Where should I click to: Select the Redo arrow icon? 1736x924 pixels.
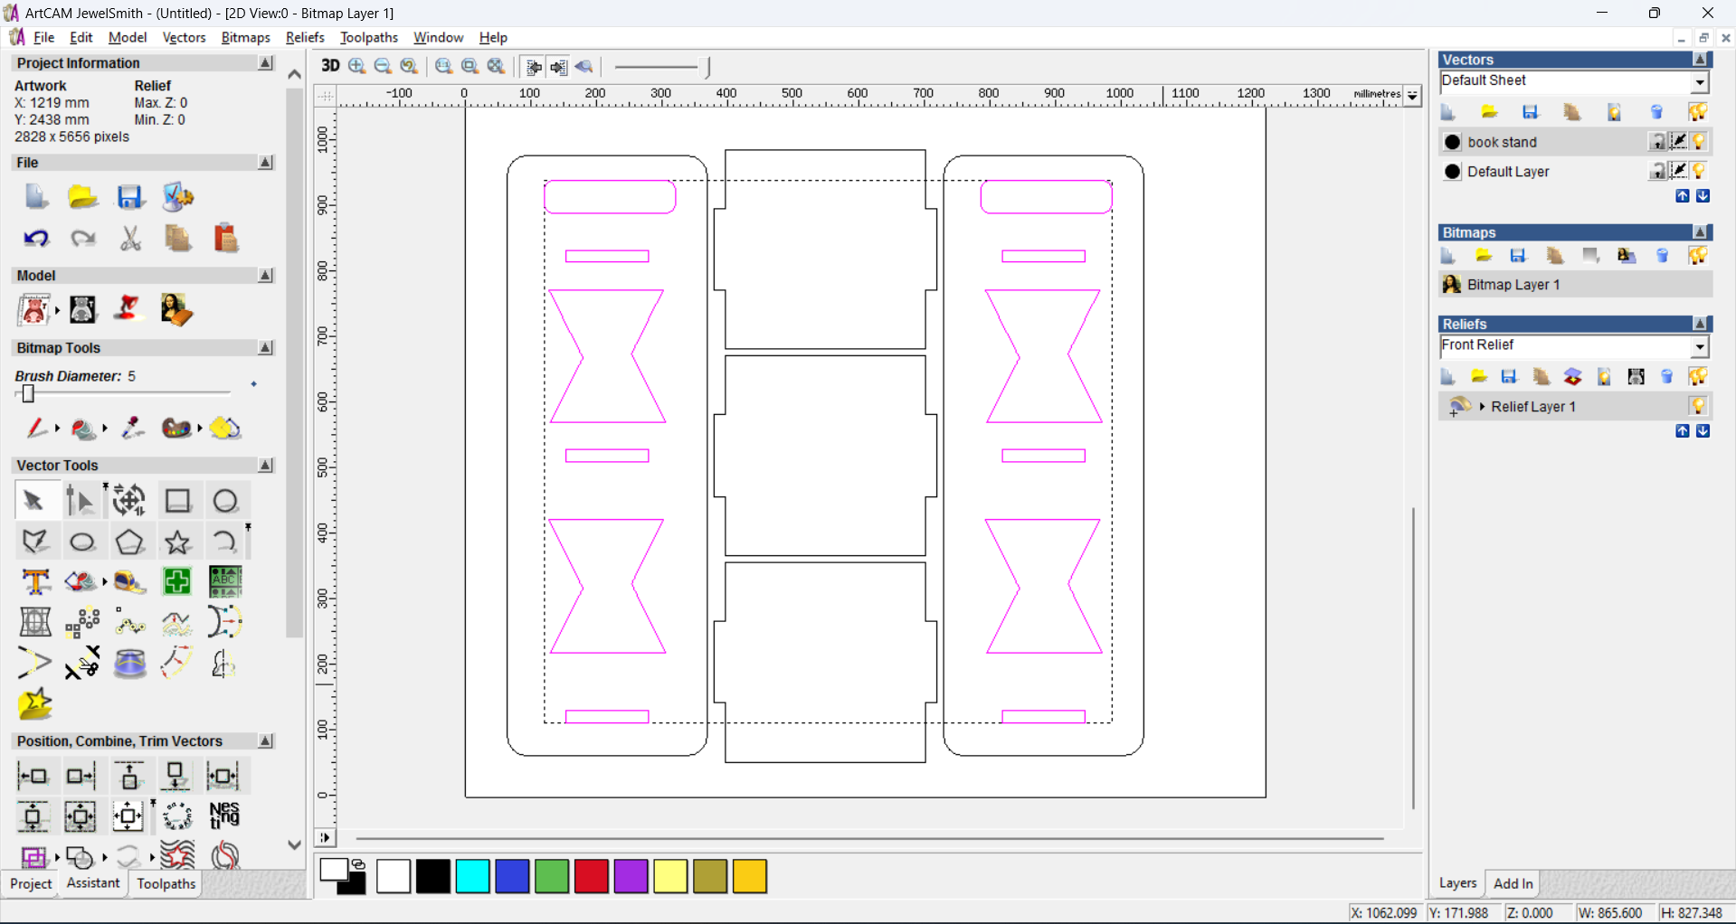pyautogui.click(x=83, y=239)
